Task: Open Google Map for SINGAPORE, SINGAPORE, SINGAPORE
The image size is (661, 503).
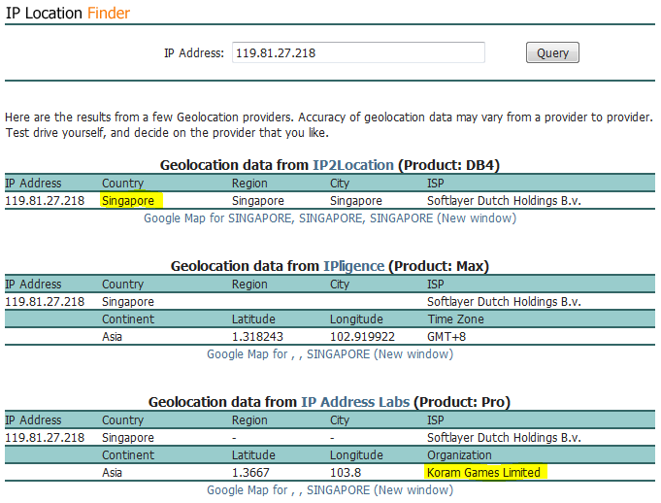Action: [330, 218]
